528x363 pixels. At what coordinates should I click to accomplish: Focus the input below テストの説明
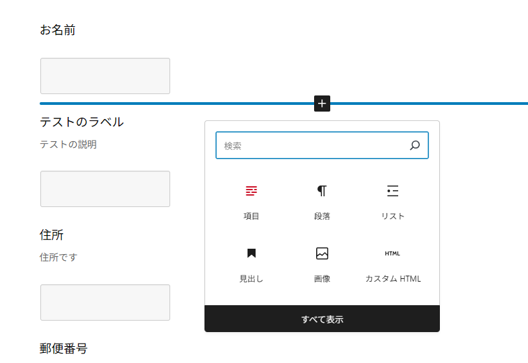click(105, 189)
